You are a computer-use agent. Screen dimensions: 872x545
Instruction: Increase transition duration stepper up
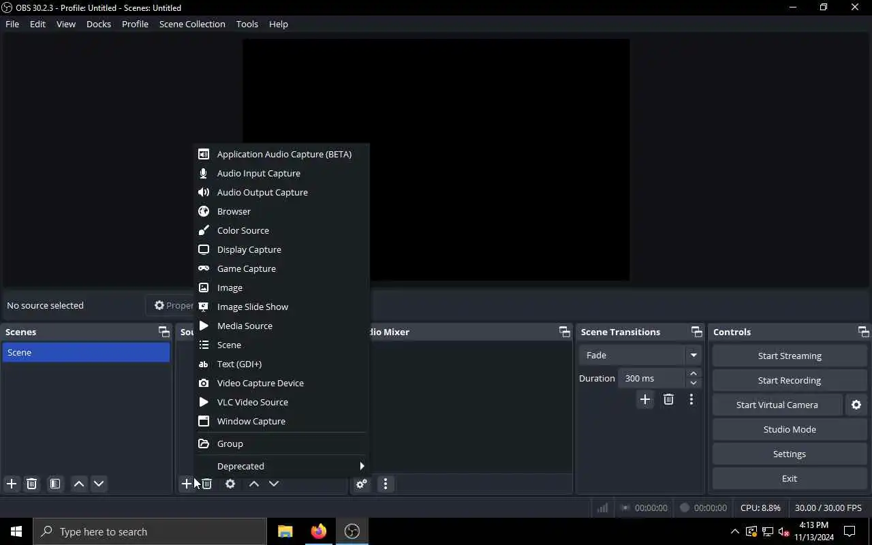694,373
